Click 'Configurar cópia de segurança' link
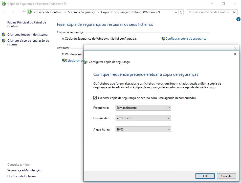The image size is (241, 183). 186,39
